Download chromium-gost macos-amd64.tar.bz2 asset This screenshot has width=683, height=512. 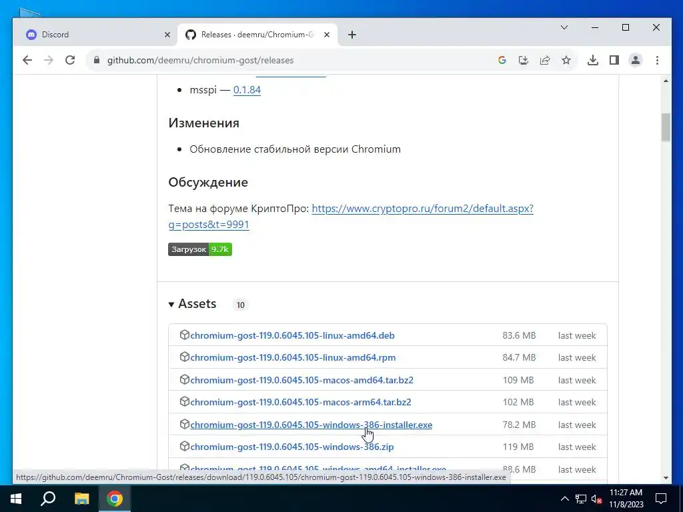302,380
